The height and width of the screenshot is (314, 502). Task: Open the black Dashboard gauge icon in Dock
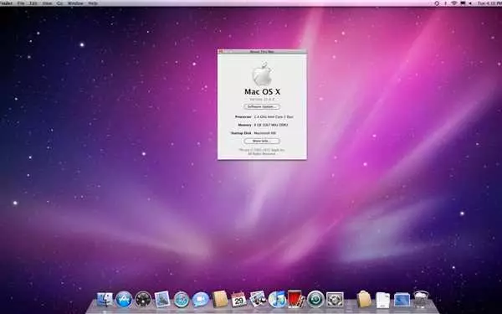click(x=143, y=300)
